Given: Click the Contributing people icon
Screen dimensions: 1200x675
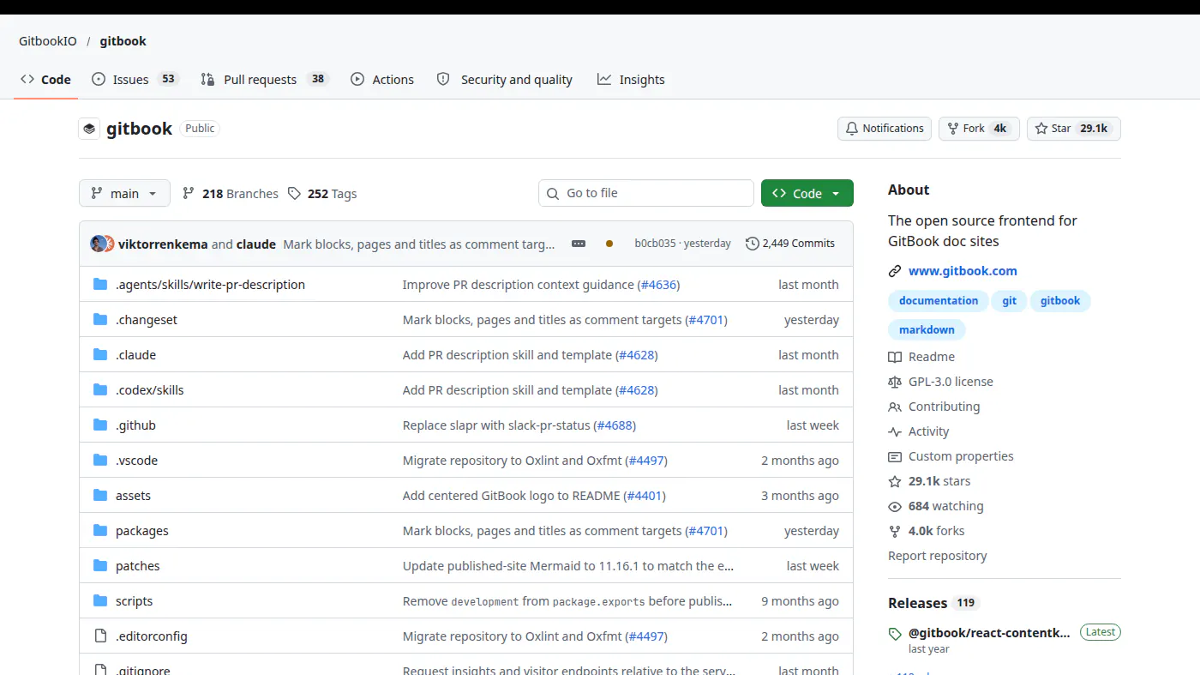Looking at the screenshot, I should [895, 407].
